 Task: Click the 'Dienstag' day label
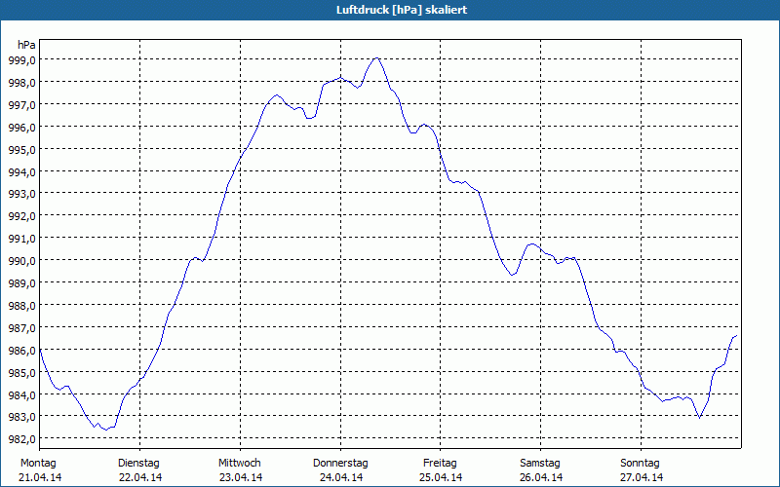pyautogui.click(x=138, y=464)
